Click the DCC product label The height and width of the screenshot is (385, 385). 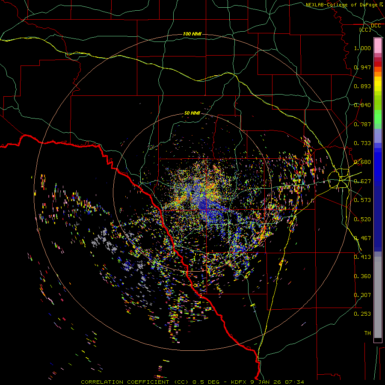[x=376, y=26]
